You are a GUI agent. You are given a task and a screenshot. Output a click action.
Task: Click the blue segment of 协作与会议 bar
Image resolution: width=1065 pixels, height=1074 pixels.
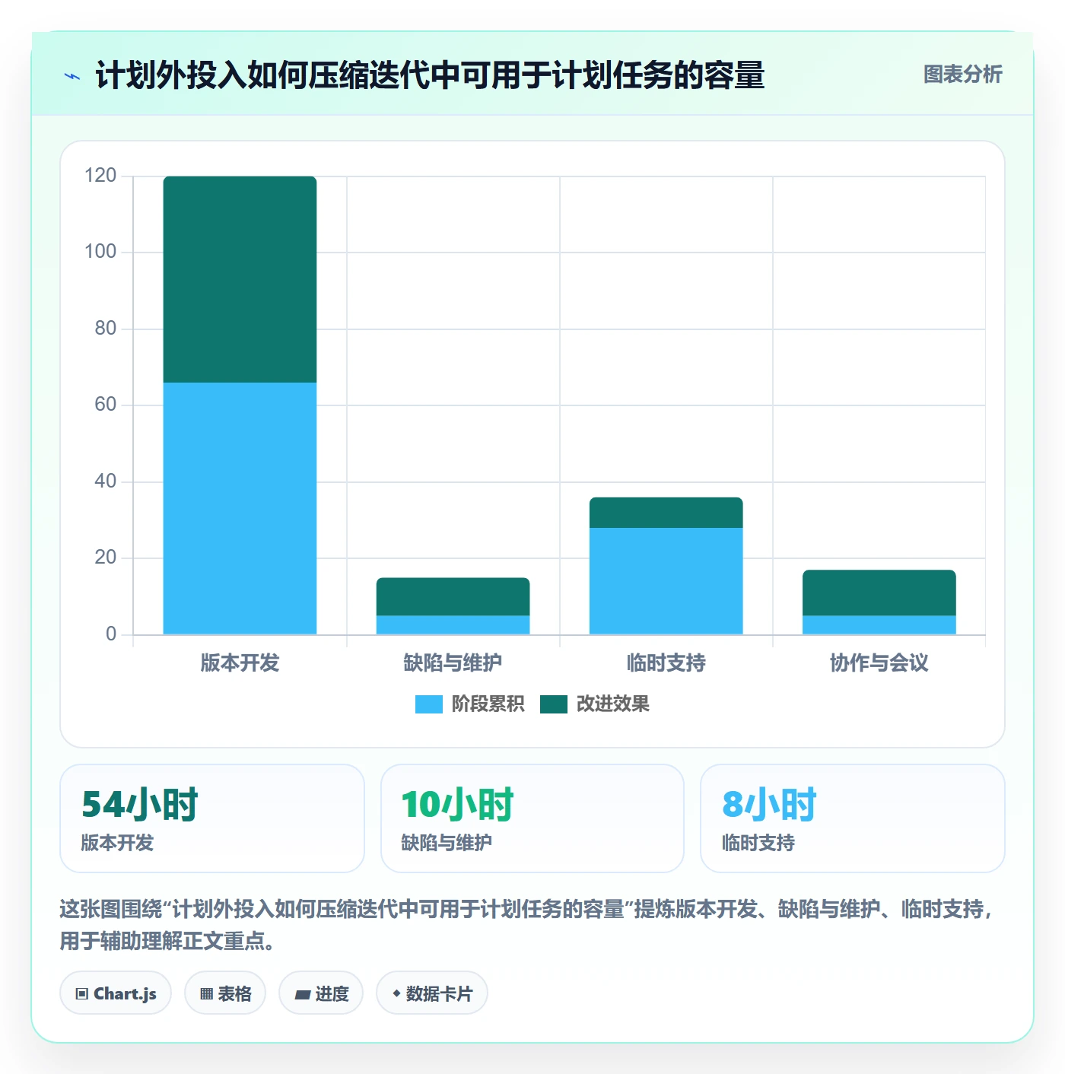point(879,624)
